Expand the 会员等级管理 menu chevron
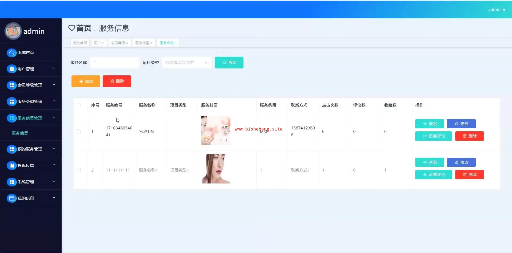The image size is (512, 253). (x=54, y=85)
